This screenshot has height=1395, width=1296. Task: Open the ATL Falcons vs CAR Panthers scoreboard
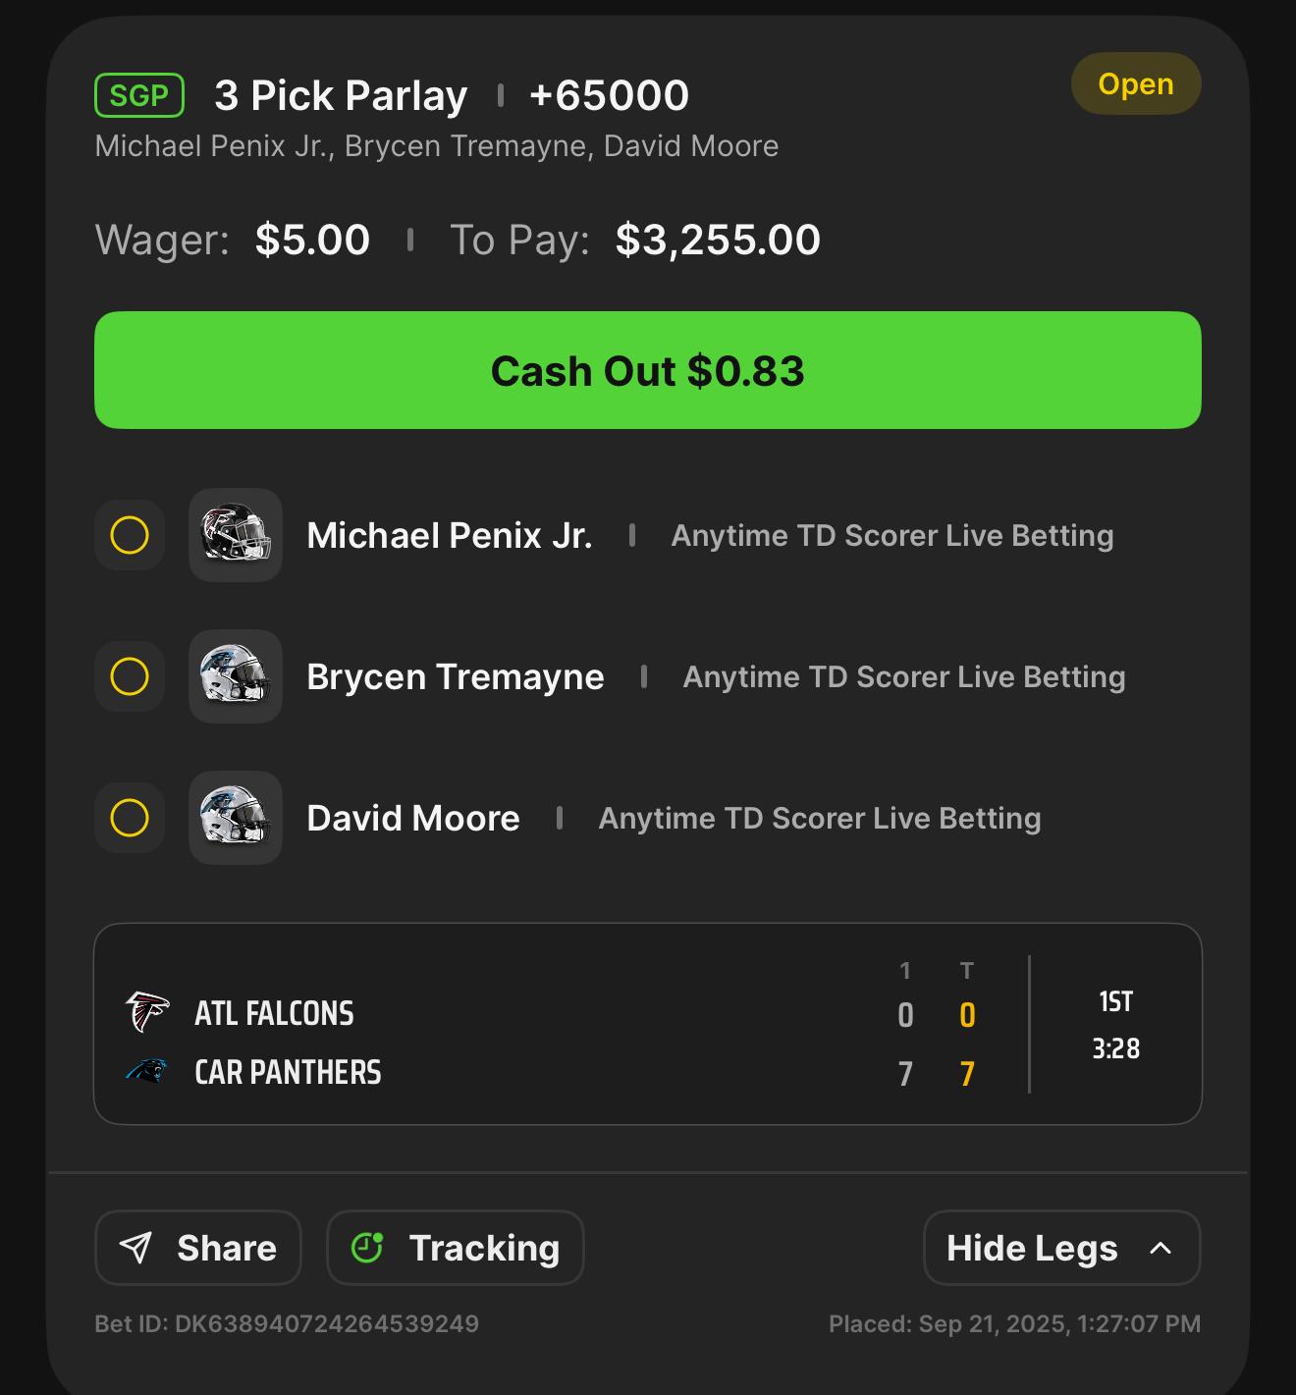click(x=648, y=1024)
